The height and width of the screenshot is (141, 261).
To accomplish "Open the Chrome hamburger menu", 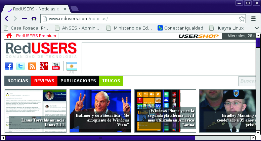I will 253,18.
